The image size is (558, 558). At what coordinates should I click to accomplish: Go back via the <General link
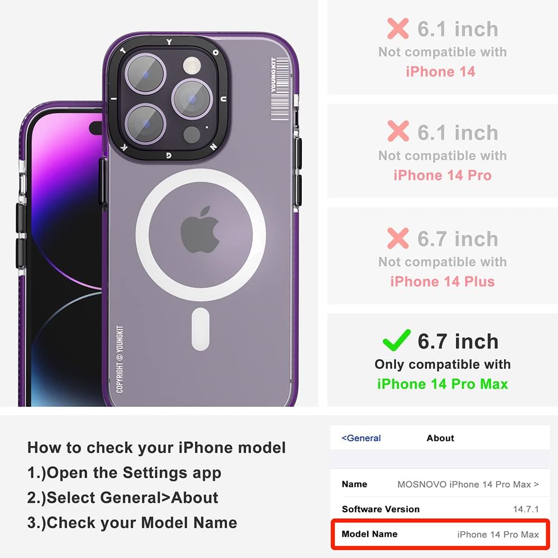coord(361,438)
